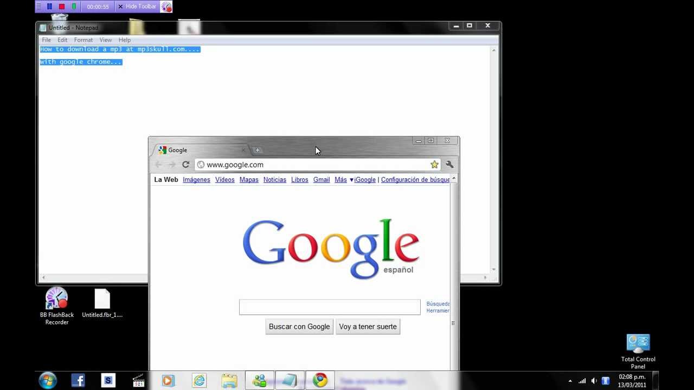The image size is (694, 390).
Task: Reload the page in Chrome
Action: tap(185, 165)
